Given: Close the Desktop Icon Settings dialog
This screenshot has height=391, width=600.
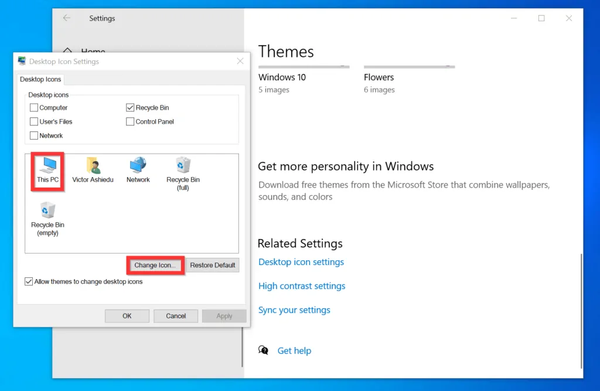Looking at the screenshot, I should (240, 61).
